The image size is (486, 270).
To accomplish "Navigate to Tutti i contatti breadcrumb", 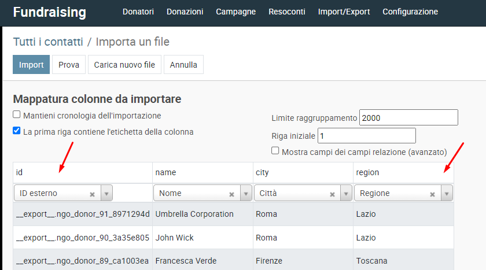I will tap(49, 42).
